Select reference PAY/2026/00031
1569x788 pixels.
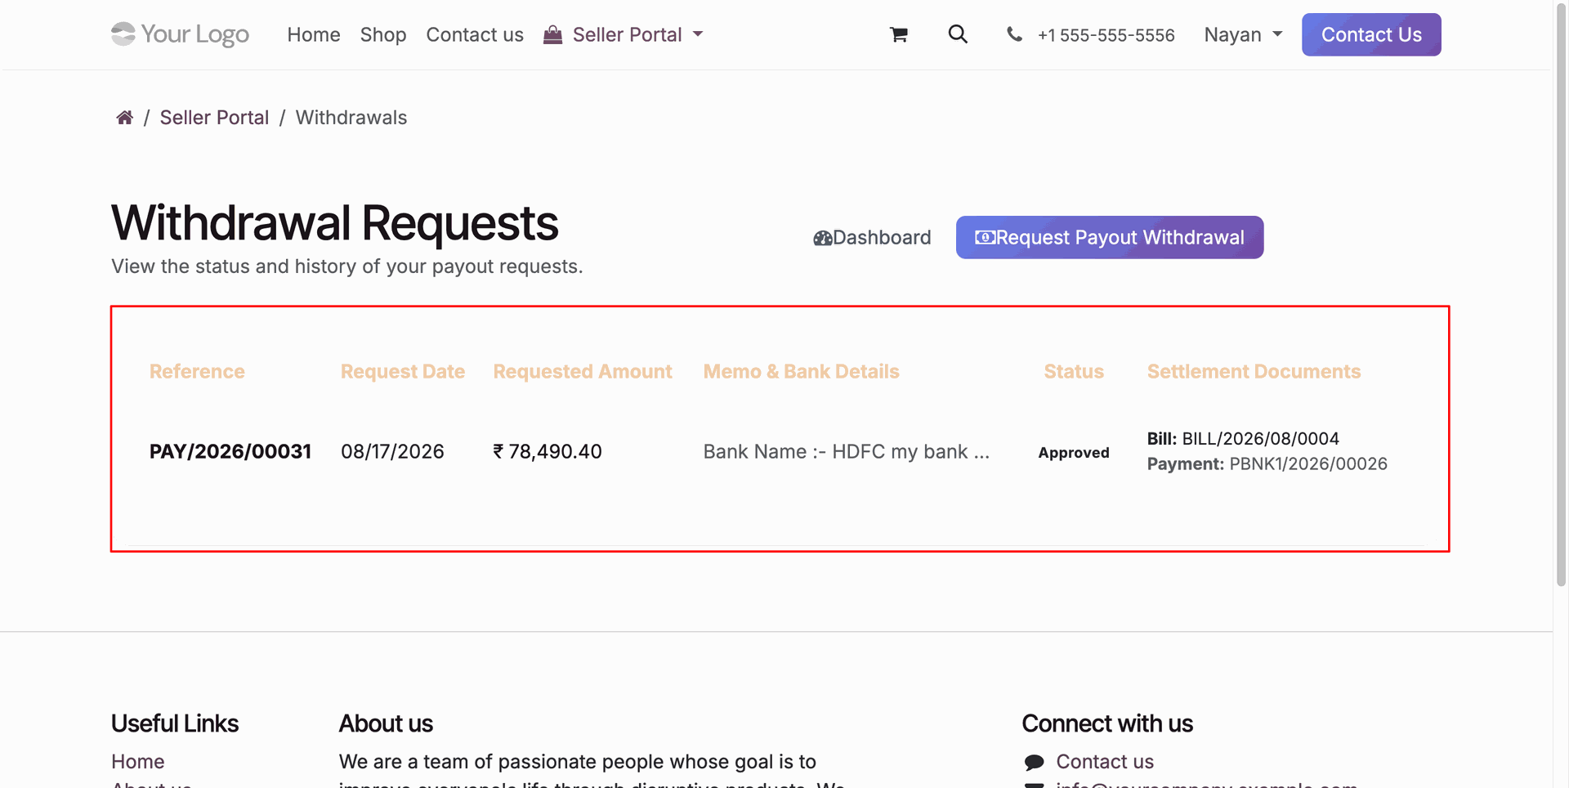pyautogui.click(x=230, y=451)
